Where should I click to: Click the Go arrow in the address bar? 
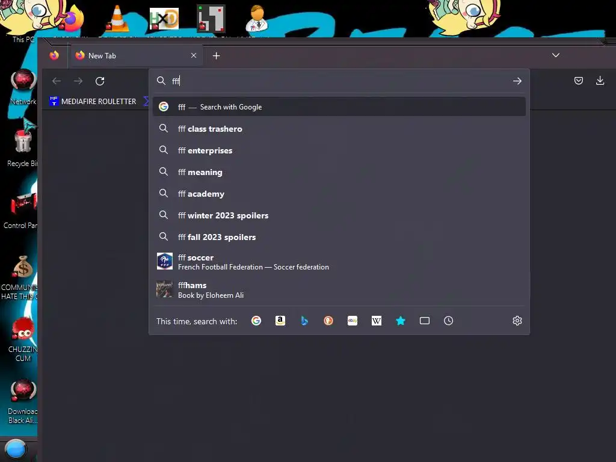(517, 81)
